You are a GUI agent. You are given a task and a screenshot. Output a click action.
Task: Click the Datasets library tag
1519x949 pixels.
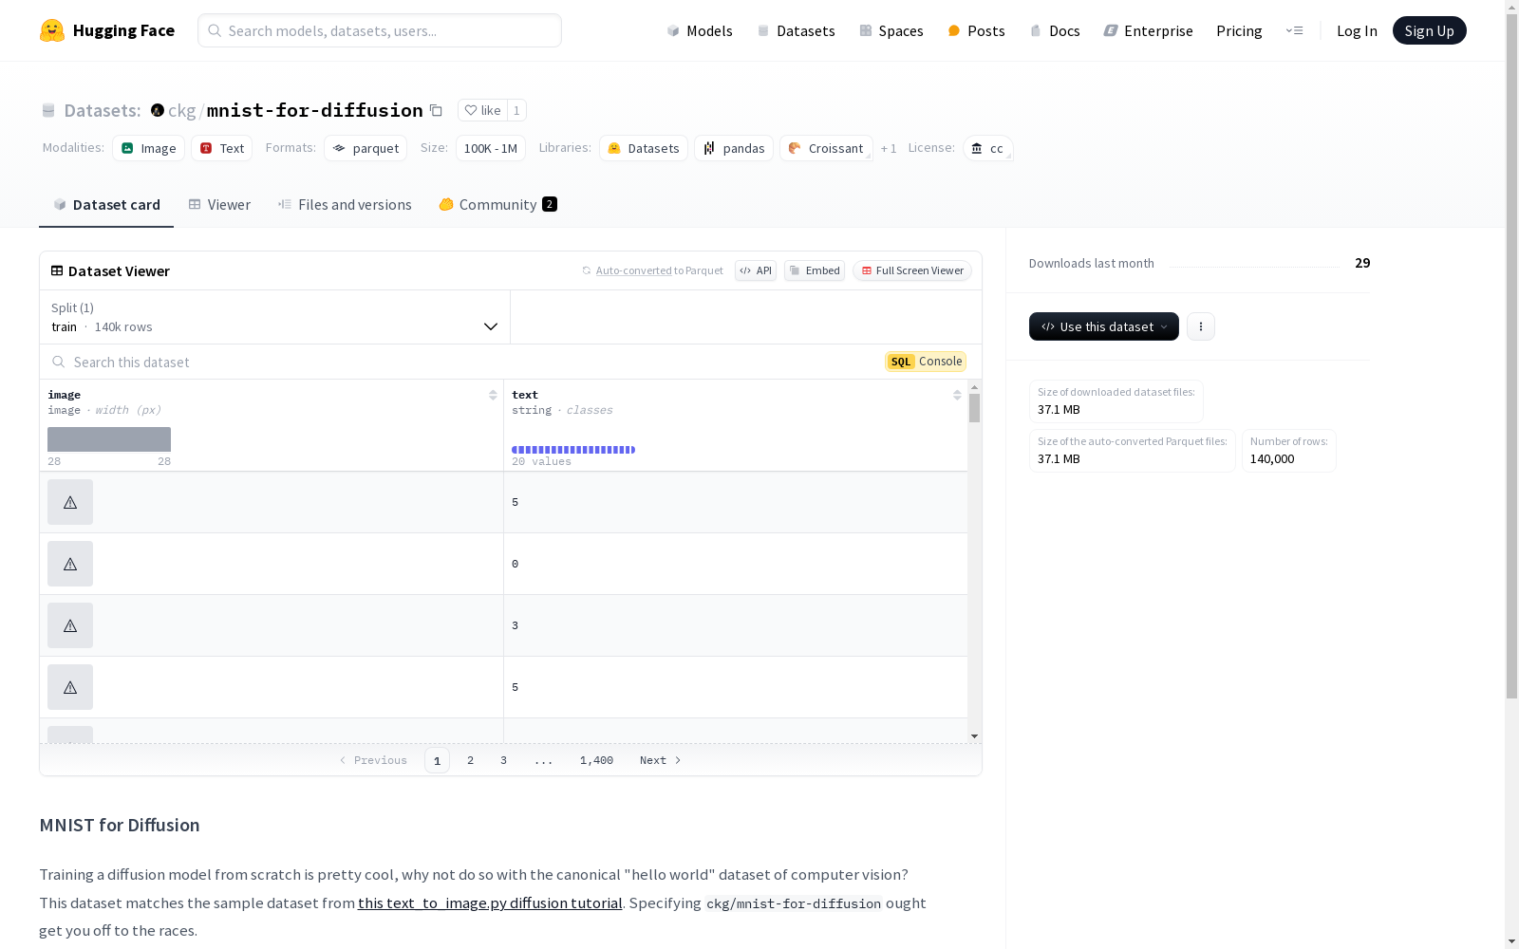coord(644,148)
